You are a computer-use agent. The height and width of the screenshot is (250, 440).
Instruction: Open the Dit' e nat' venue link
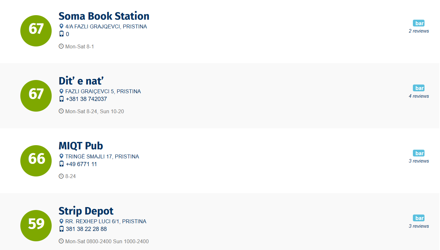pos(81,81)
